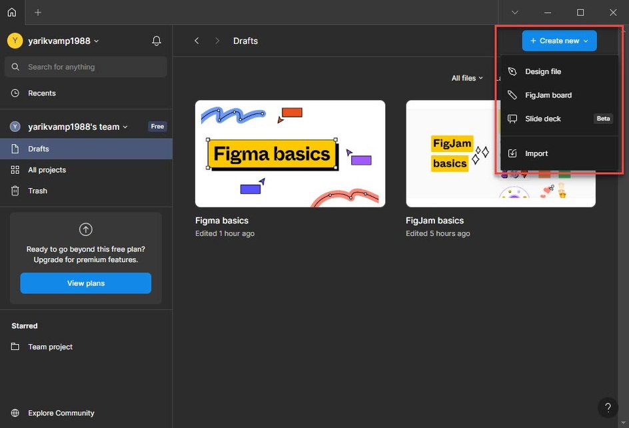Open Recents in sidebar
Image resolution: width=629 pixels, height=428 pixels.
[86, 93]
